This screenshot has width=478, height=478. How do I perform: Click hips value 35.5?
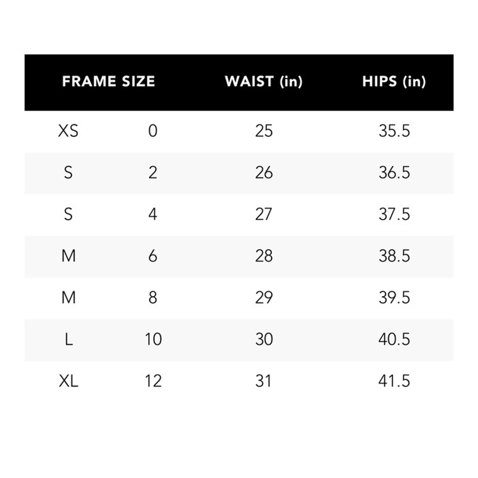click(394, 131)
